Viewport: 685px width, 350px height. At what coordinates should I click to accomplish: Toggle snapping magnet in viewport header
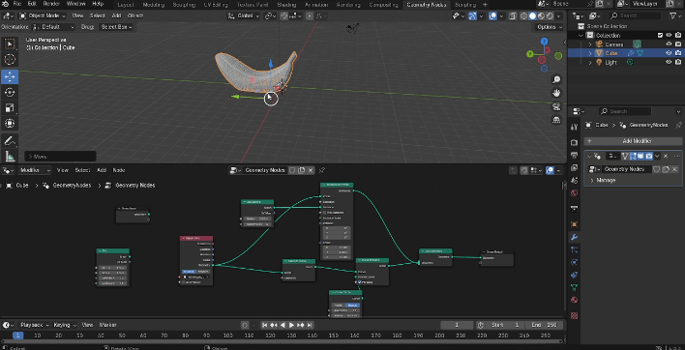(x=283, y=16)
